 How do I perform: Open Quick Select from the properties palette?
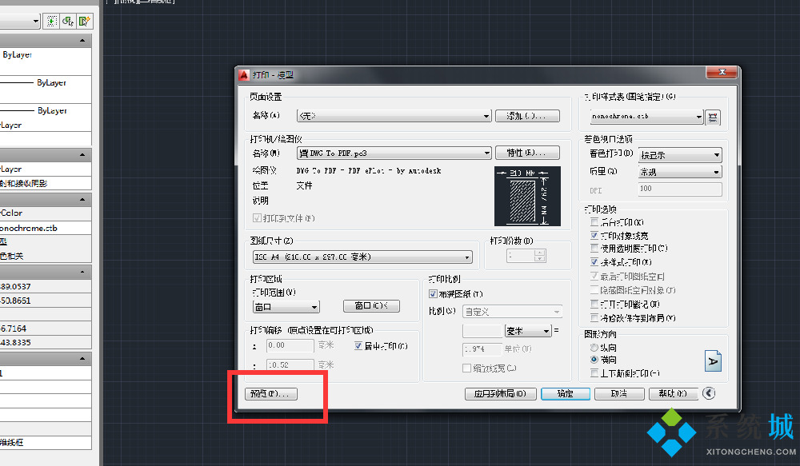pos(83,21)
